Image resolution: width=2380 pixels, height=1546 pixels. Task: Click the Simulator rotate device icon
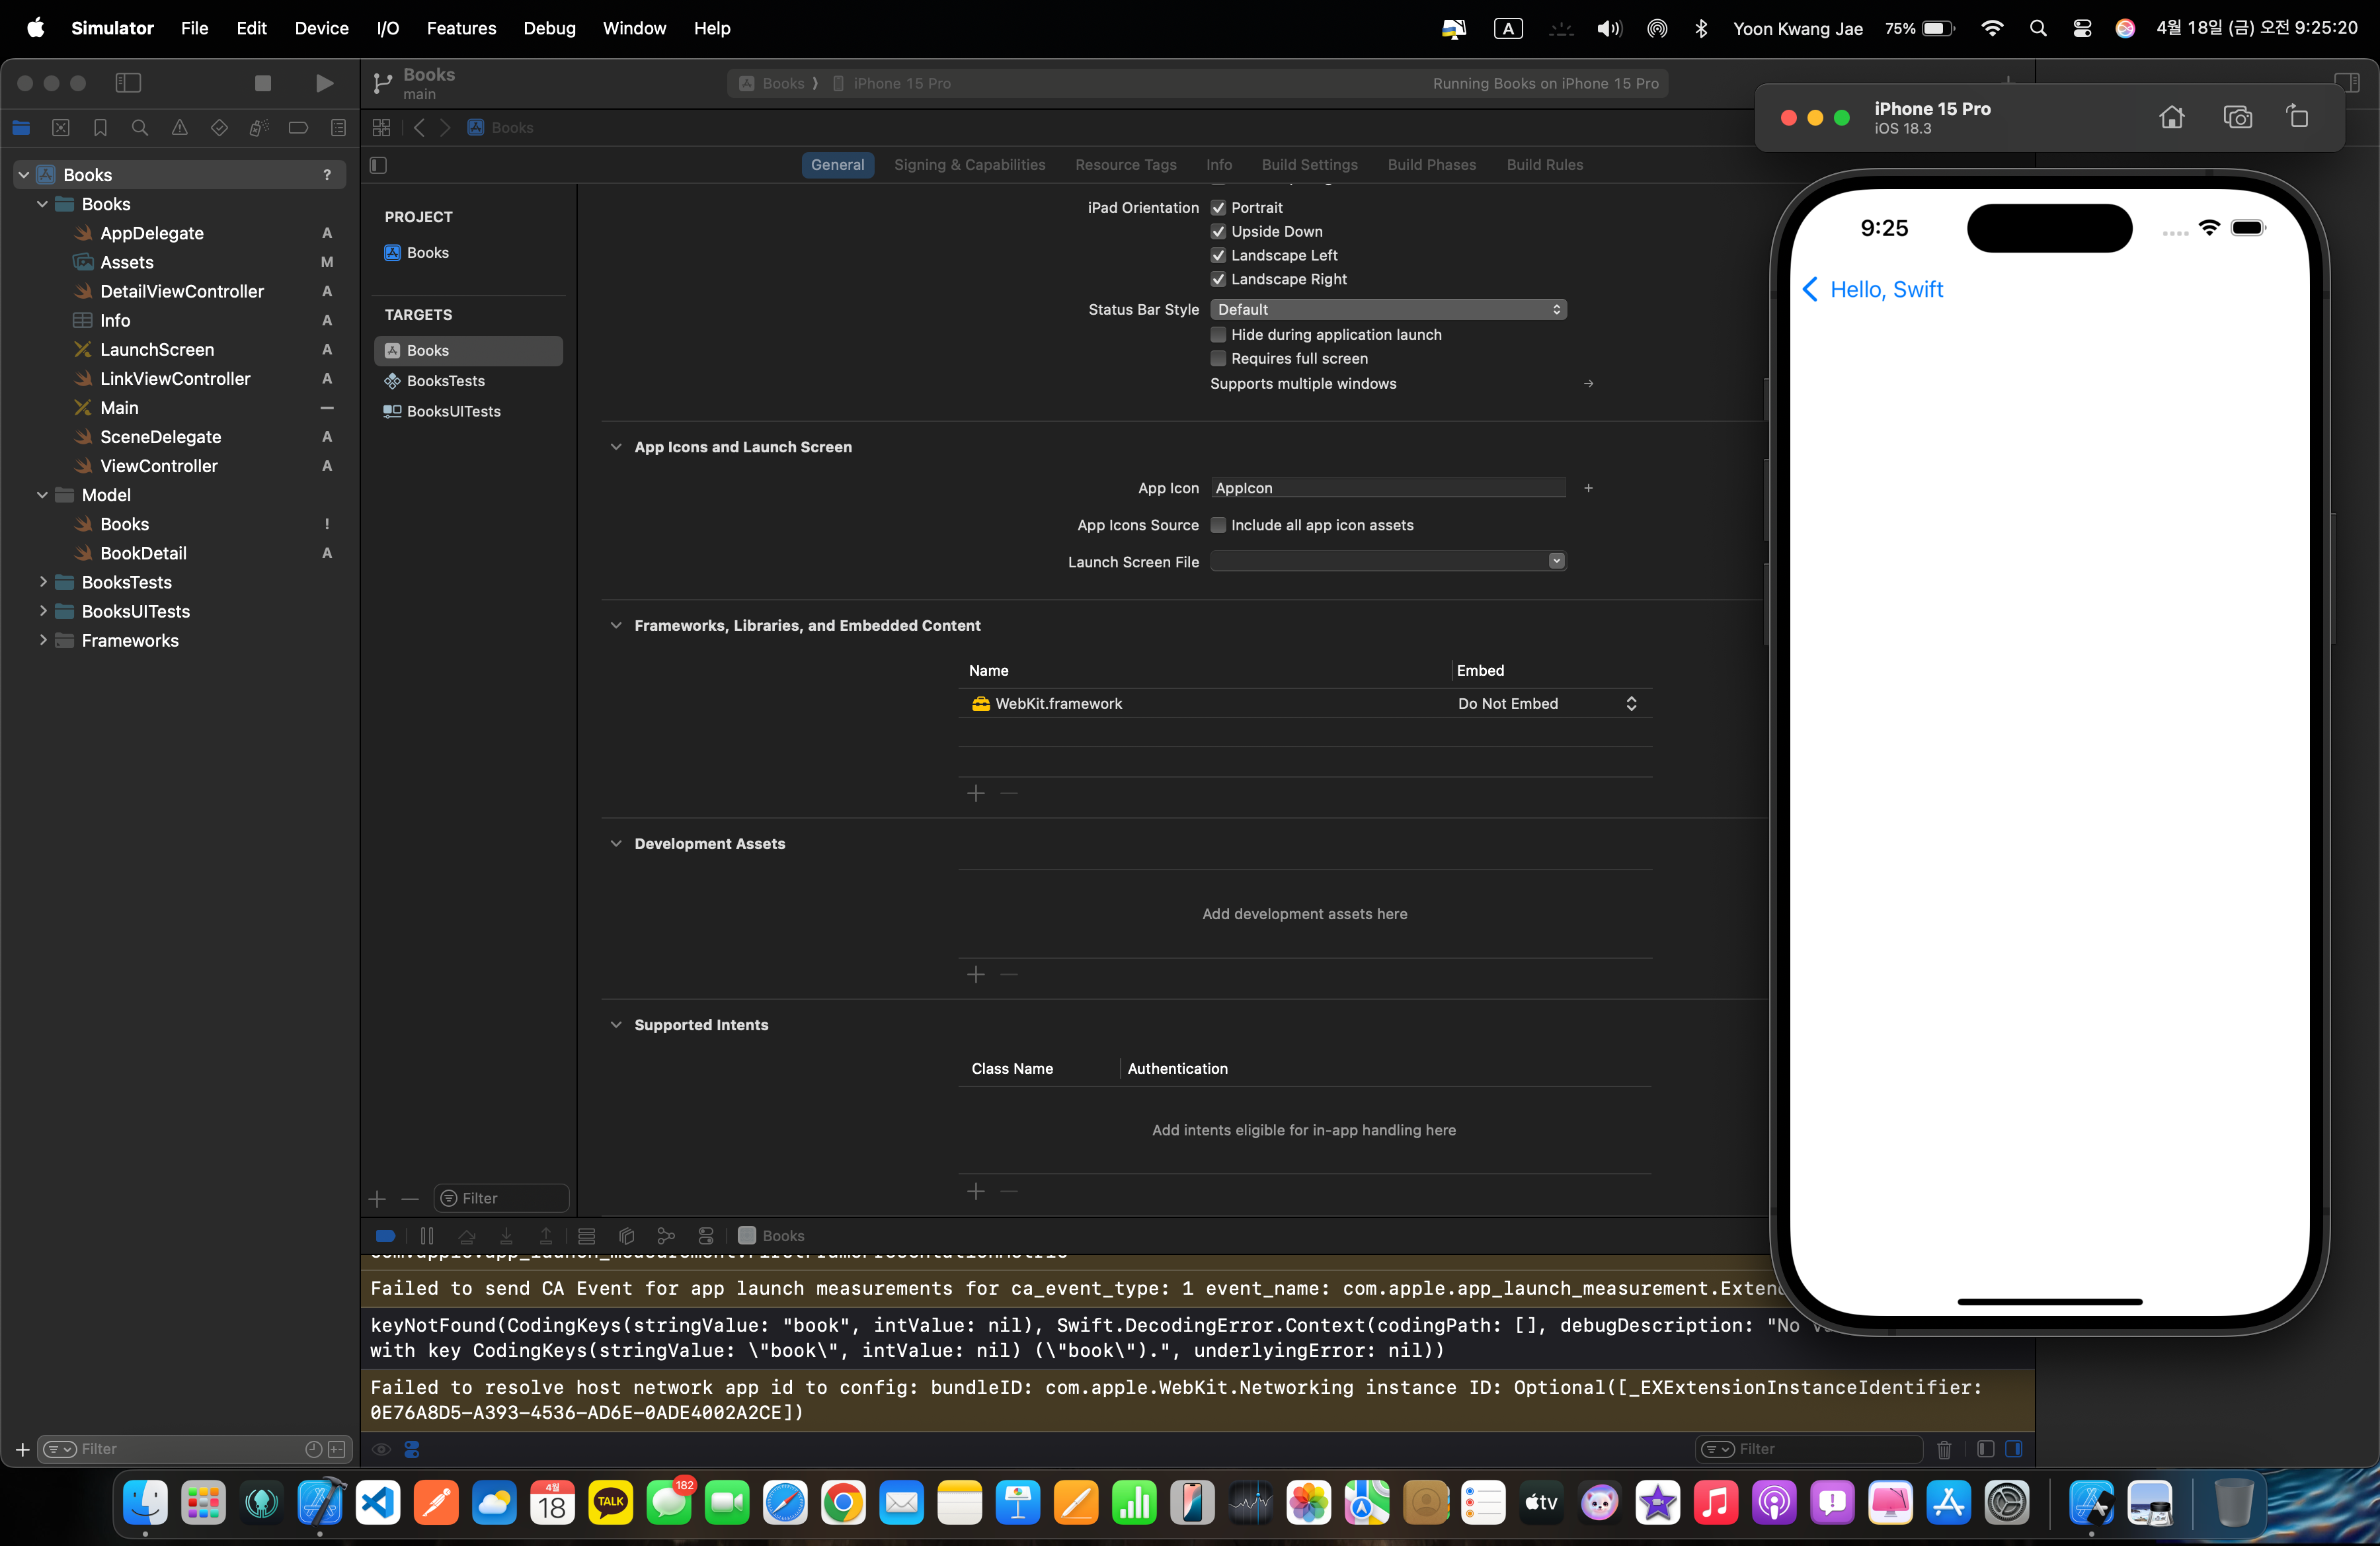coord(2298,117)
